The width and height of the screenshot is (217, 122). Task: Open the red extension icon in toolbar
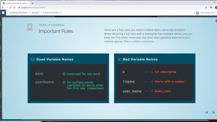[211, 7]
